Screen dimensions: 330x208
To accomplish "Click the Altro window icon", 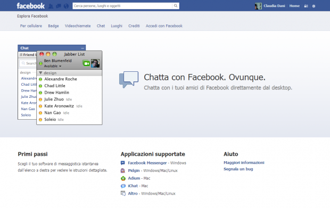I will click(123, 193).
